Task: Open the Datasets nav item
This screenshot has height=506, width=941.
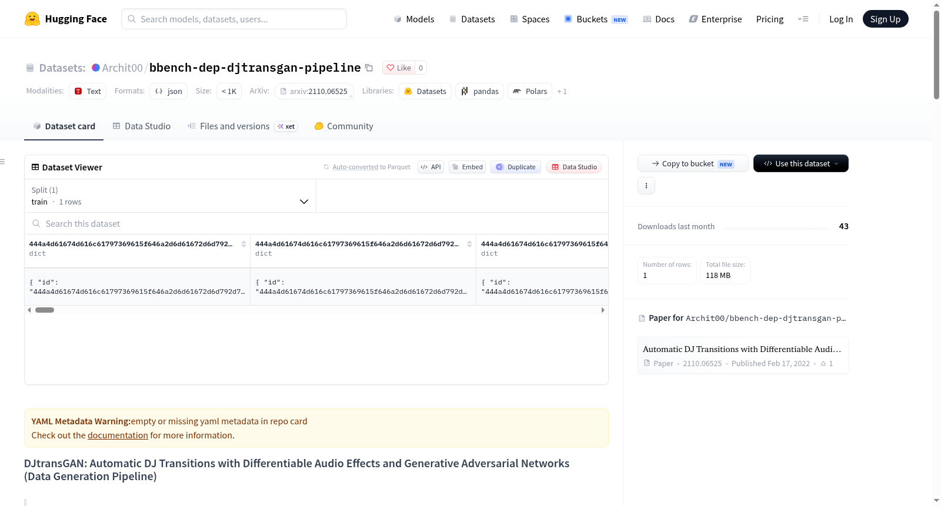Action: click(472, 19)
